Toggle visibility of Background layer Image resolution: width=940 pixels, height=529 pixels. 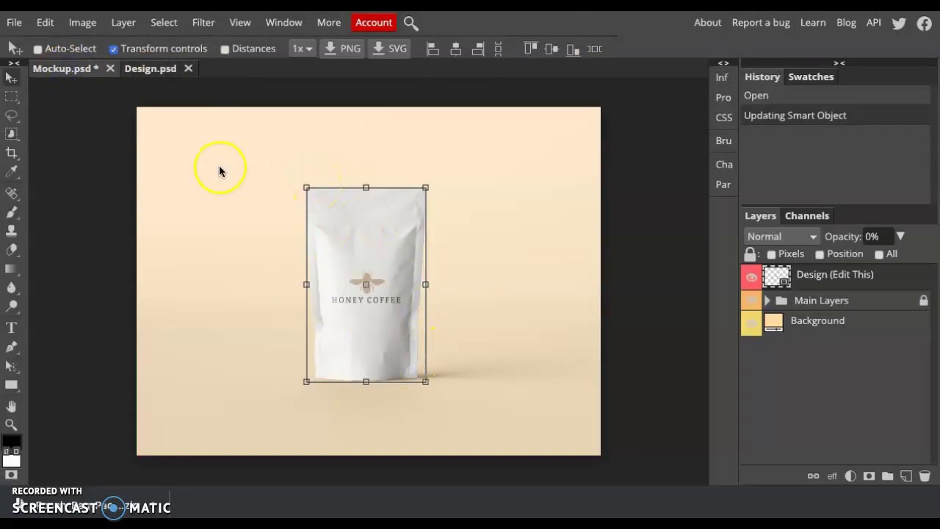pos(751,323)
